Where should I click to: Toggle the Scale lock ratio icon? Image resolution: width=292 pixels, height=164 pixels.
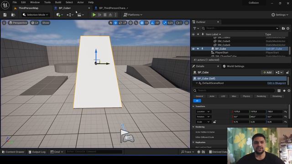[214, 122]
